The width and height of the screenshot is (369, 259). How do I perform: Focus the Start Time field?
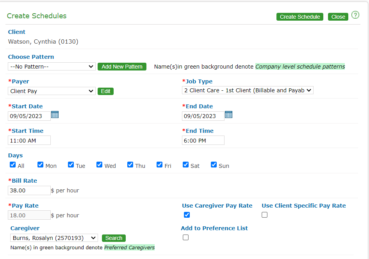[29, 141]
